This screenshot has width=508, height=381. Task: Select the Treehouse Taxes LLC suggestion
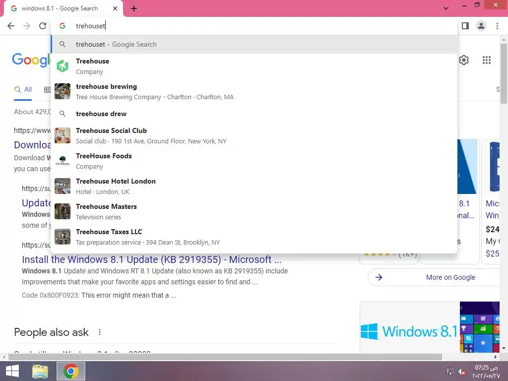pos(254,237)
